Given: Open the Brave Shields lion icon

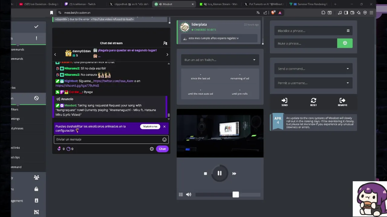Looking at the screenshot, I should pos(273,13).
